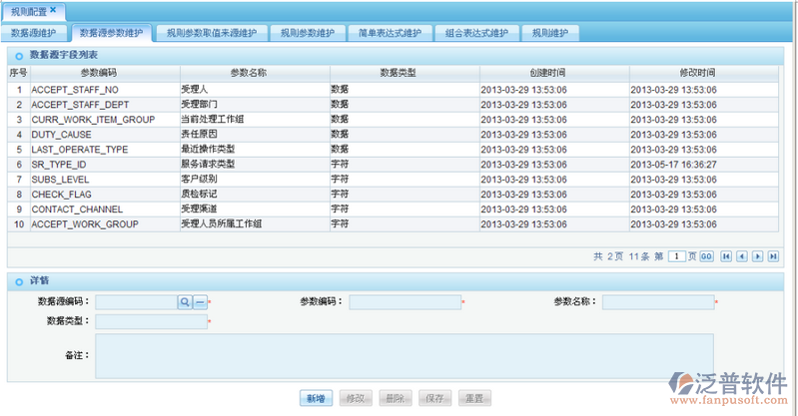Viewport: 798px width, 416px height.
Task: Click the minus clear icon beside 数据源编码
Action: click(199, 301)
